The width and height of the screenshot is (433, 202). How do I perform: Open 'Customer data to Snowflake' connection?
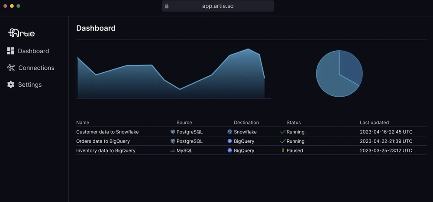click(x=107, y=132)
